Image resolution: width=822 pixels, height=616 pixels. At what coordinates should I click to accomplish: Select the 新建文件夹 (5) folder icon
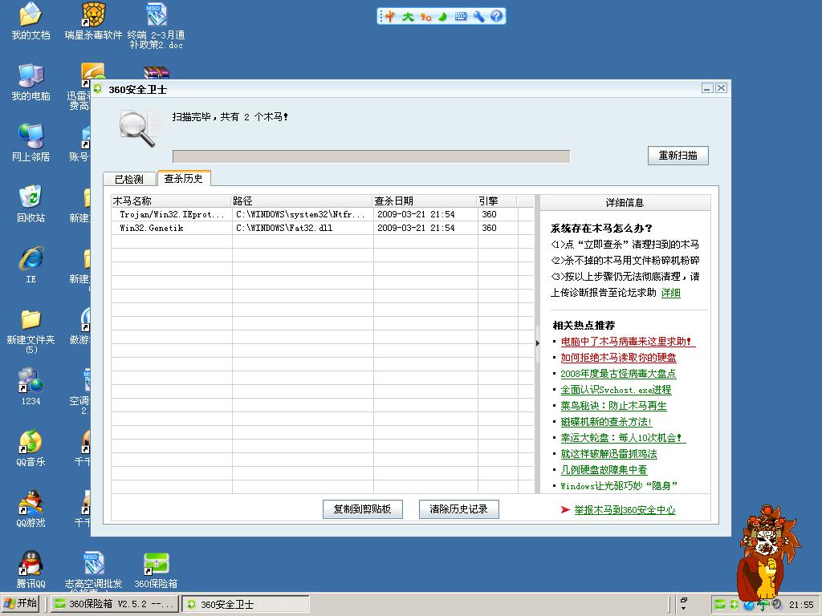[x=31, y=331]
